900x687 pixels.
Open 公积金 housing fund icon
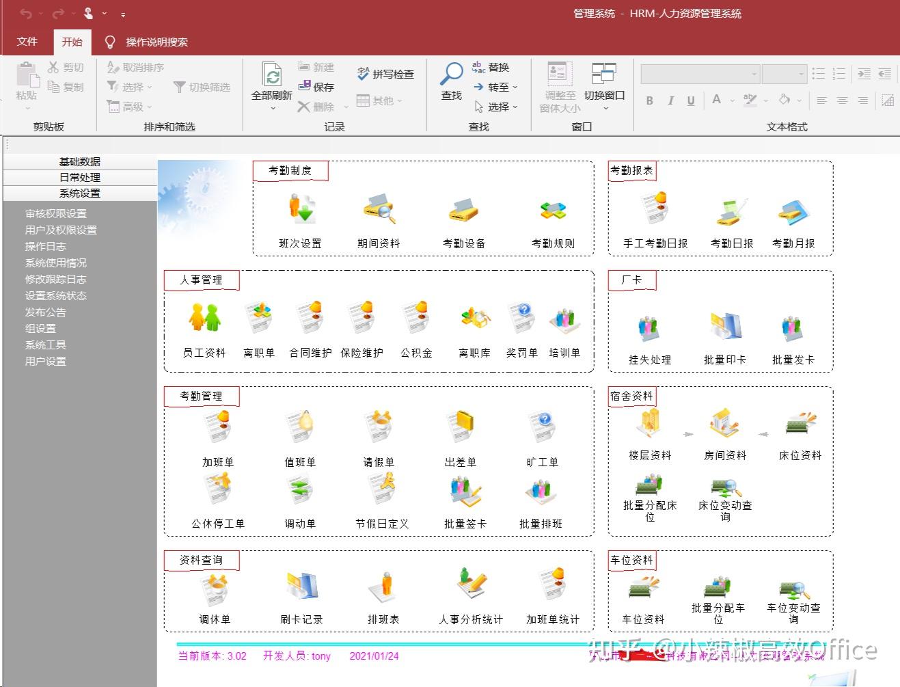(415, 317)
